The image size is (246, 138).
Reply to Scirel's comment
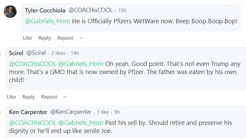pyautogui.click(x=29, y=97)
